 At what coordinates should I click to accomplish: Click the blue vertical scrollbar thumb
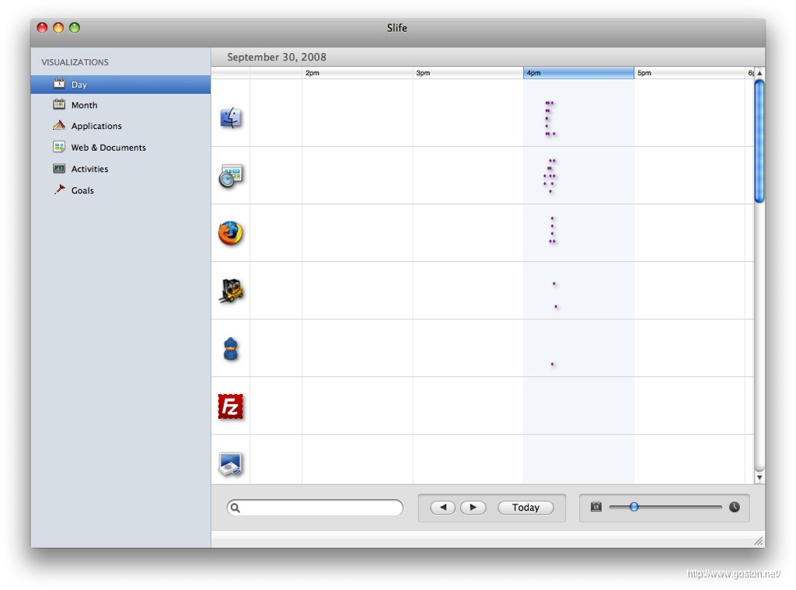(759, 141)
